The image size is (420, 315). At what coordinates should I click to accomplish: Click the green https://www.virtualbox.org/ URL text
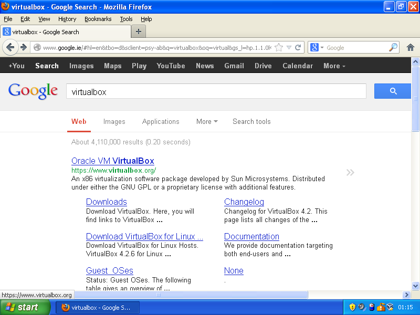click(113, 170)
